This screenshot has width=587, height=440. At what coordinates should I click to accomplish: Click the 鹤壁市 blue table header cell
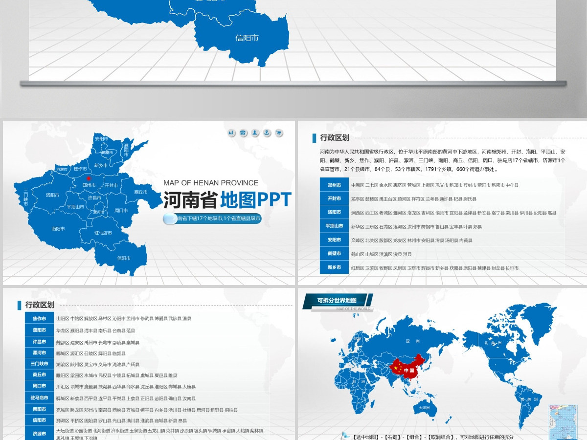pos(334,254)
